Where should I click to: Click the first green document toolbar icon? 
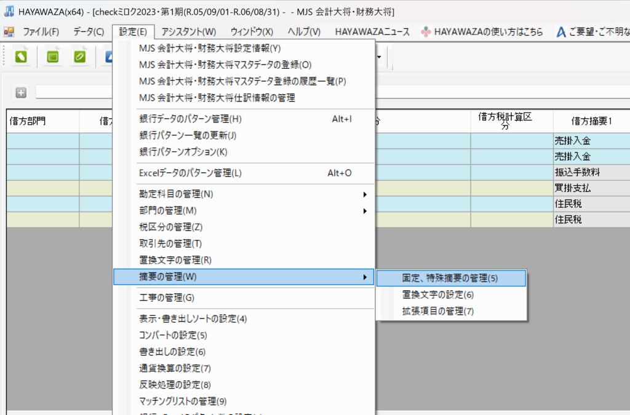click(x=21, y=57)
